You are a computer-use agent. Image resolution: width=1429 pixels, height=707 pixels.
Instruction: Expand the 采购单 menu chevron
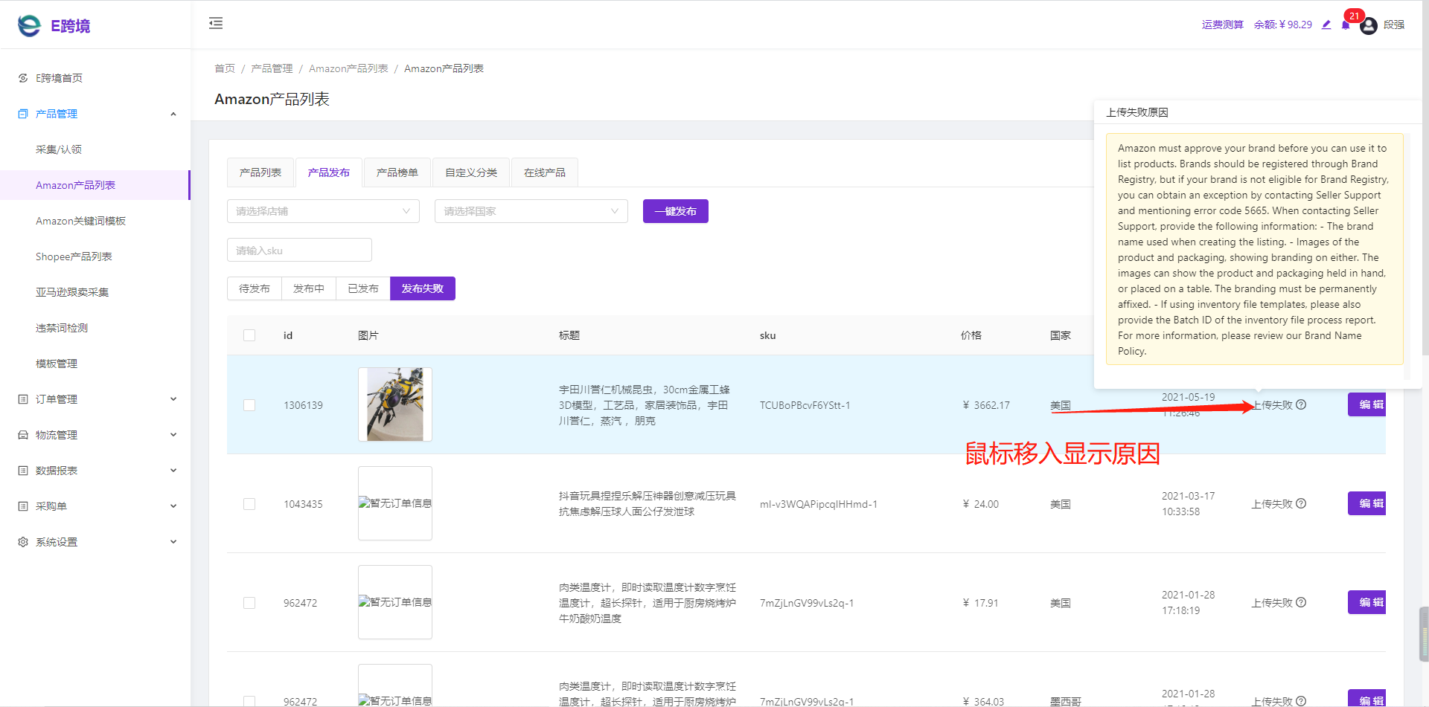(173, 506)
